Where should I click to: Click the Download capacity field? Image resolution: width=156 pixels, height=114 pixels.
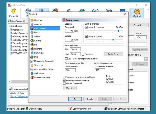click(x=70, y=31)
